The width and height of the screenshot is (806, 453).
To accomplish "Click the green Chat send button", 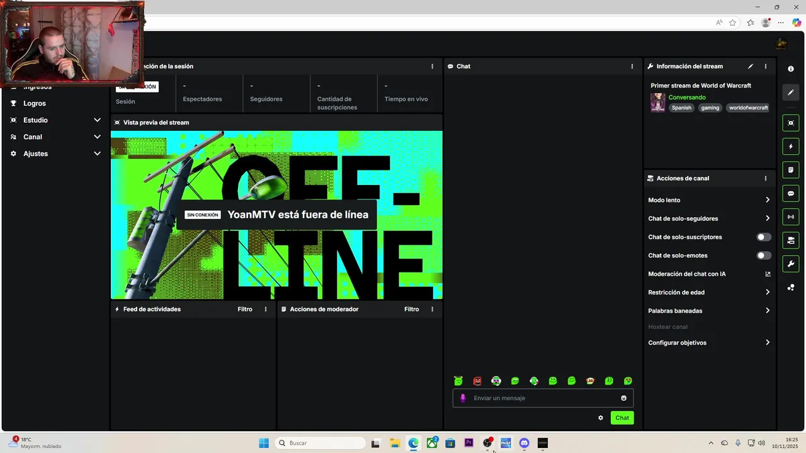I will click(622, 418).
